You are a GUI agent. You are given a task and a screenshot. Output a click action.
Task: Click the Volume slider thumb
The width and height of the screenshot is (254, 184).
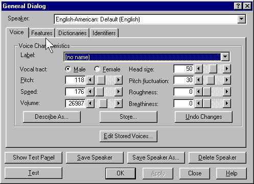[x=103, y=103]
